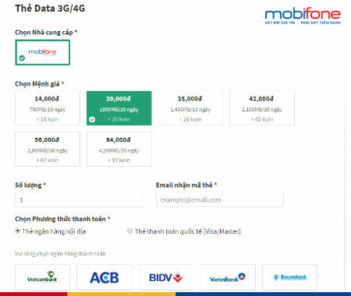The height and width of the screenshot is (296, 351).
Task: Click the Số lượng quantity field
Action: click(79, 199)
